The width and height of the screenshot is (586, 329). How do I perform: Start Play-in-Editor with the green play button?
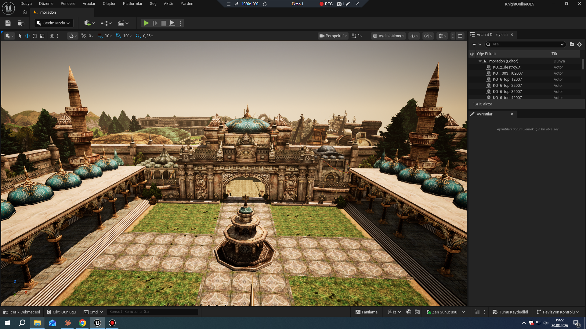coord(146,23)
